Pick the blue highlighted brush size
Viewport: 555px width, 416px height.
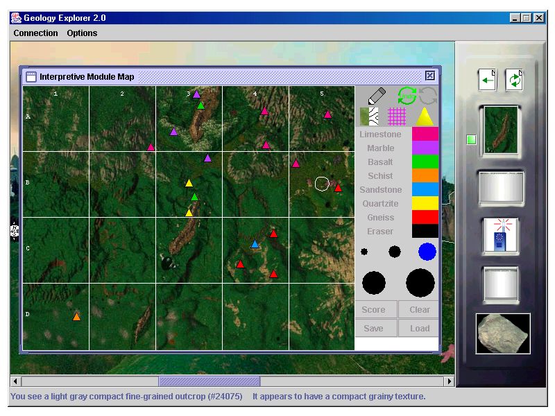(427, 252)
